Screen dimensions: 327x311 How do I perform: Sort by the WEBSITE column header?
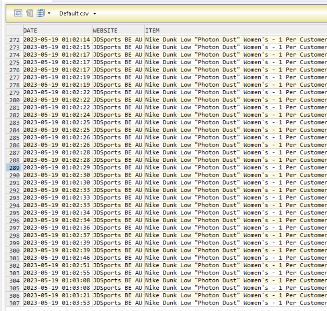pos(118,30)
